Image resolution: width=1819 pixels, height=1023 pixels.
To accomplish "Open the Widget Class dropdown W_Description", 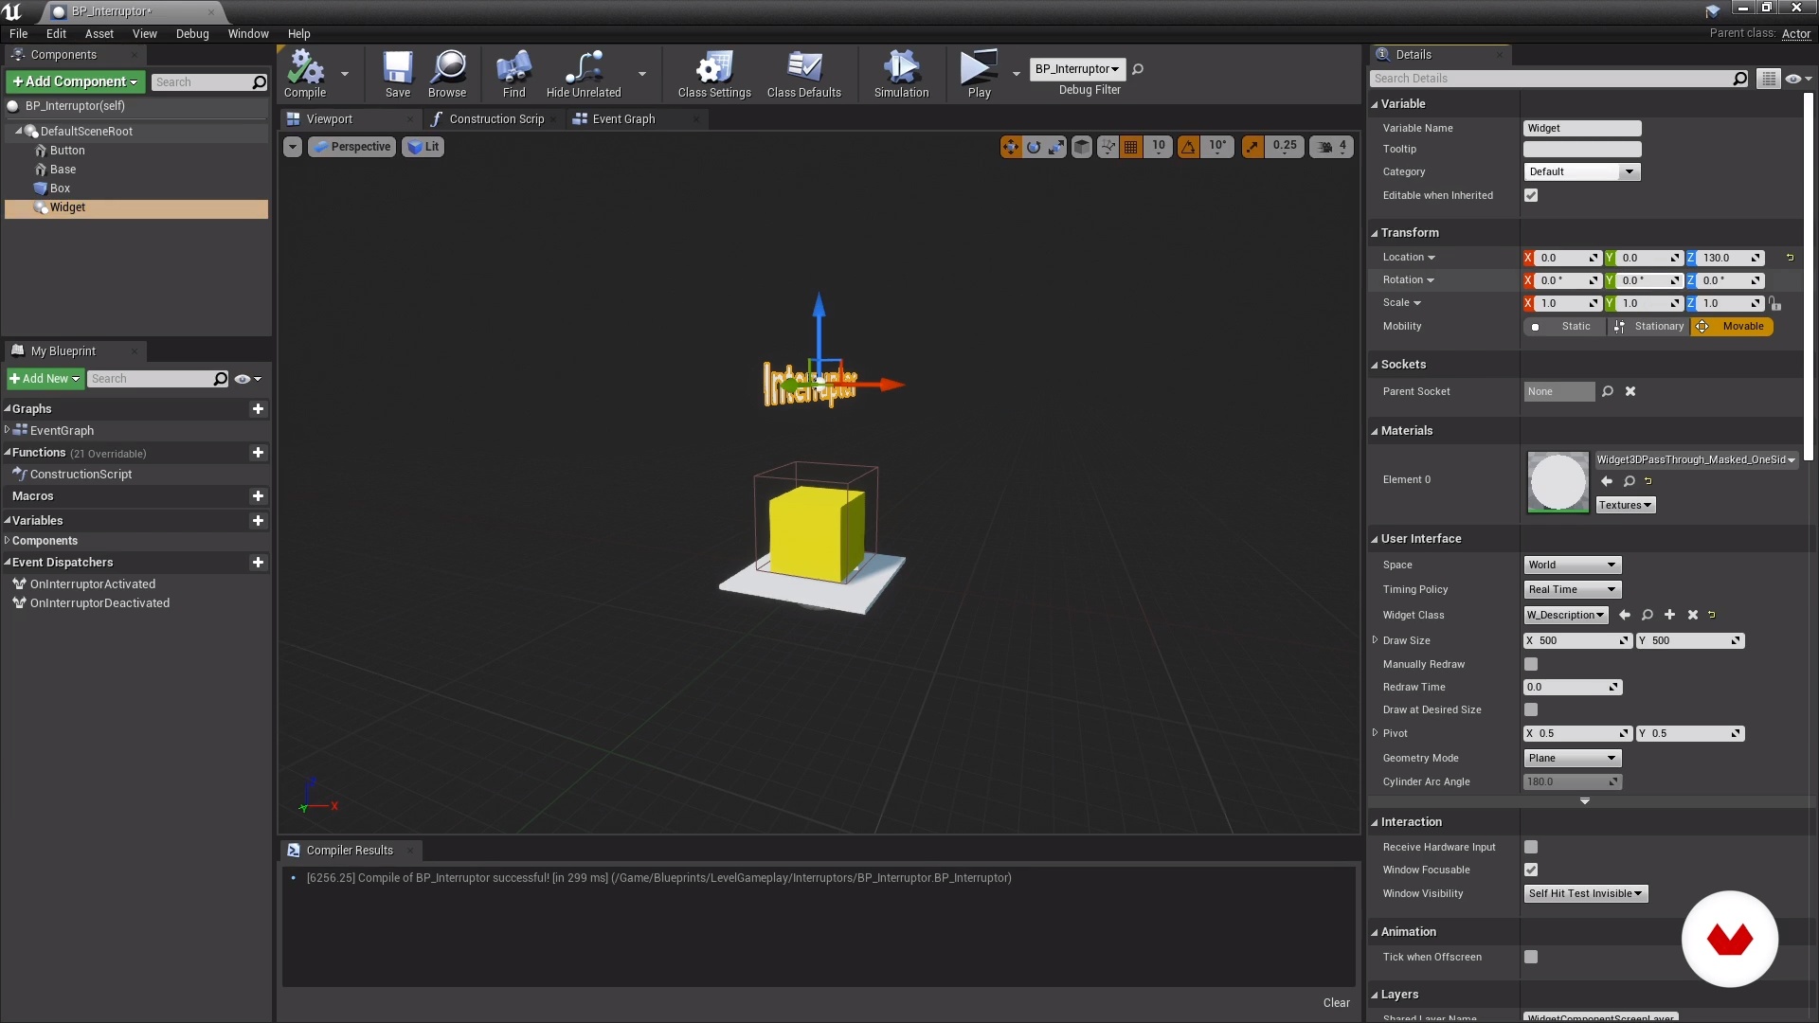I will point(1564,615).
